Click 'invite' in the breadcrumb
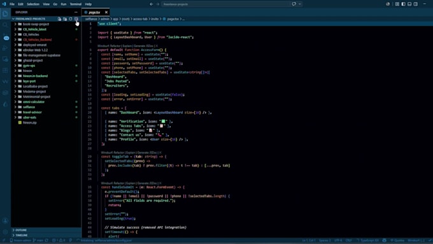The height and width of the screenshot is (244, 433). 155,19
